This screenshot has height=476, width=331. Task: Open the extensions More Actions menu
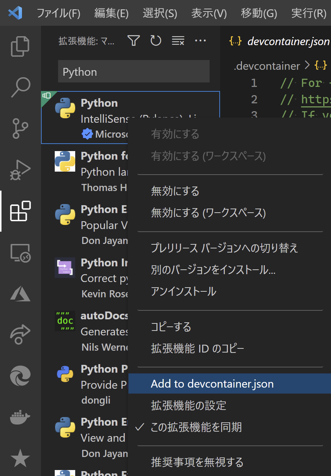click(x=200, y=41)
